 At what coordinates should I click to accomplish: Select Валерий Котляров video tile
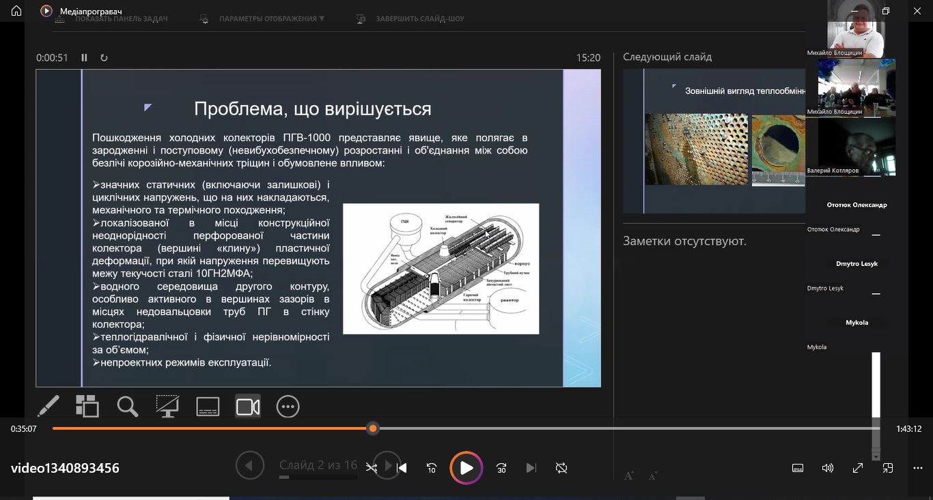[x=857, y=147]
